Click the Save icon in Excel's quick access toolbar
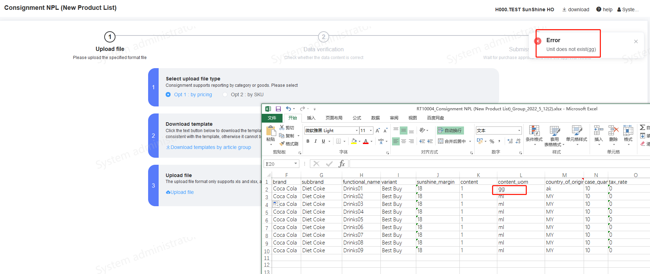 [278, 109]
